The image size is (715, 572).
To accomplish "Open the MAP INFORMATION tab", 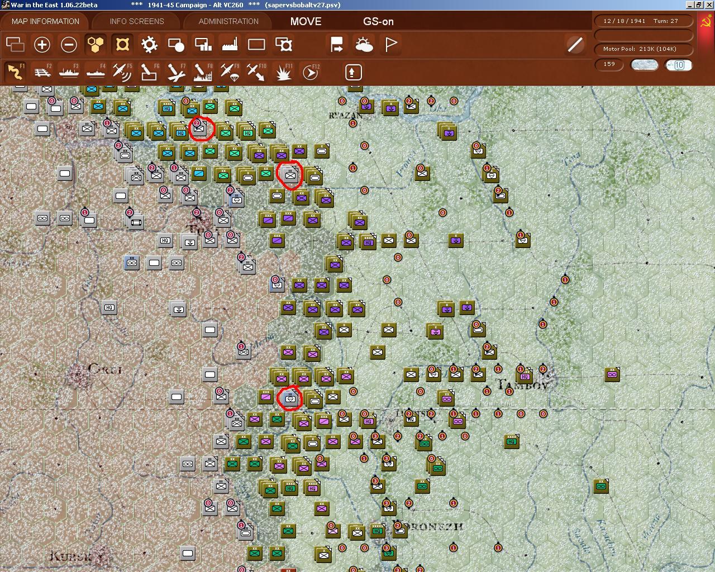I will (46, 21).
